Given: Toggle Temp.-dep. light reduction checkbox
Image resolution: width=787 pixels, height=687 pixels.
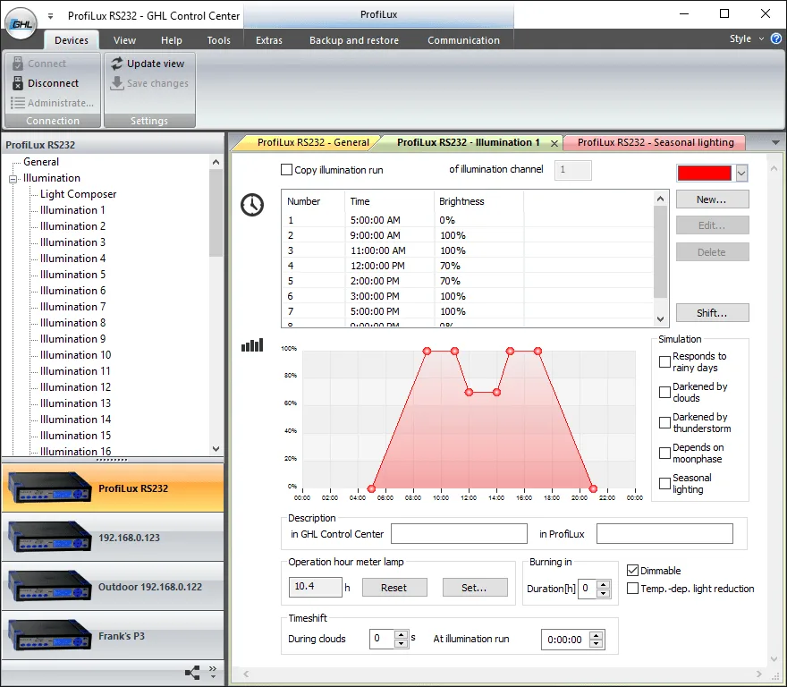Looking at the screenshot, I should coord(632,588).
